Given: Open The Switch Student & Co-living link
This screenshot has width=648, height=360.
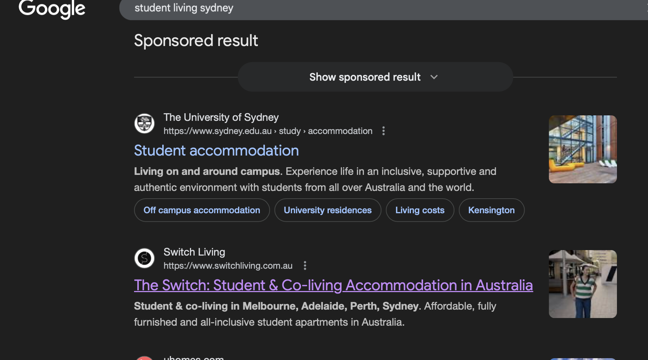Looking at the screenshot, I should (x=333, y=285).
